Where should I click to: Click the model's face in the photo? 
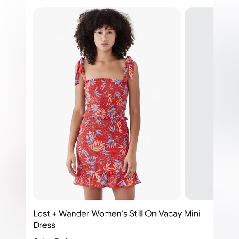pos(105,38)
